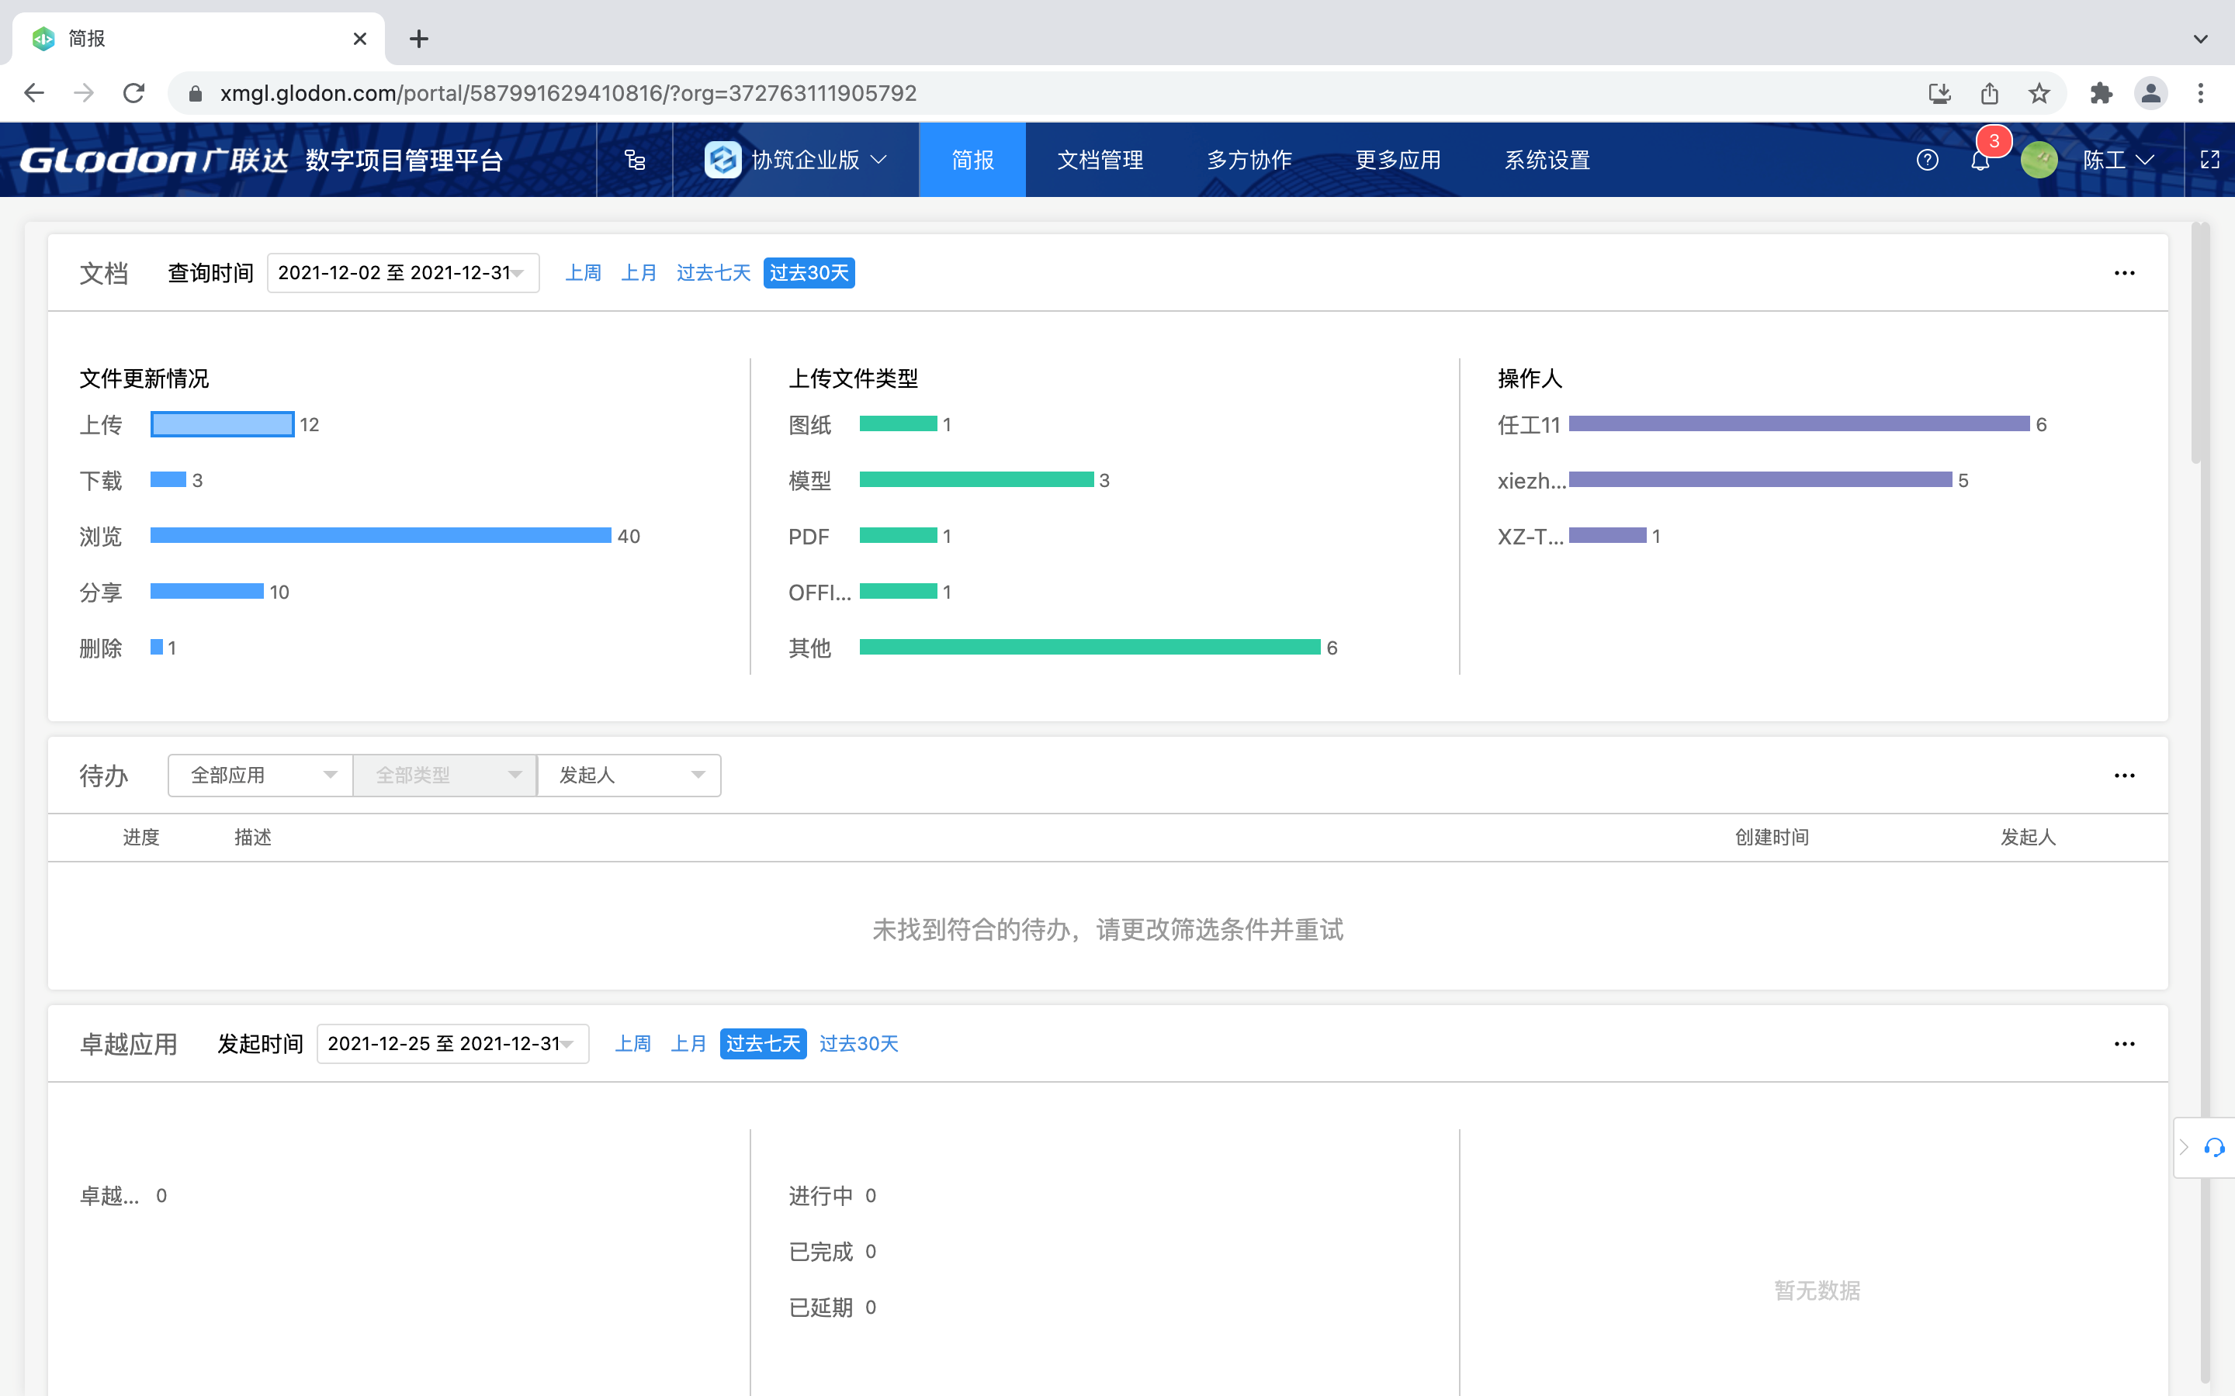Click the 协筑企业版 product logo icon
Image resolution: width=2235 pixels, height=1396 pixels.
[723, 159]
